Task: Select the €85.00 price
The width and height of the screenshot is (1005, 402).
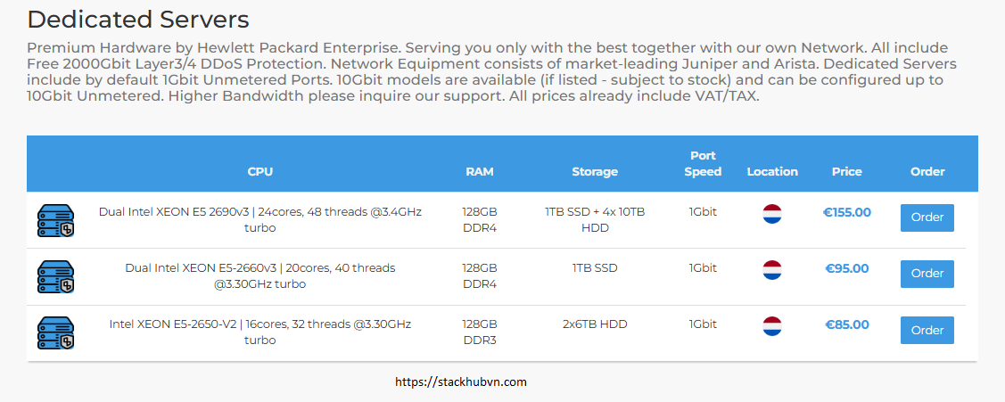Action: pos(846,325)
